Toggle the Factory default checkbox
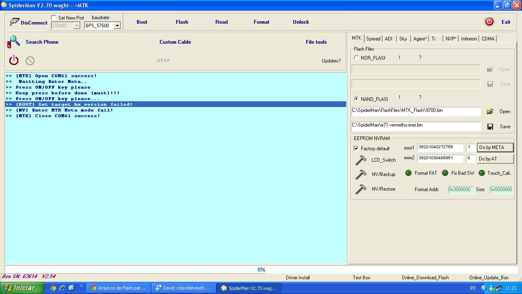The width and height of the screenshot is (522, 294). point(356,148)
